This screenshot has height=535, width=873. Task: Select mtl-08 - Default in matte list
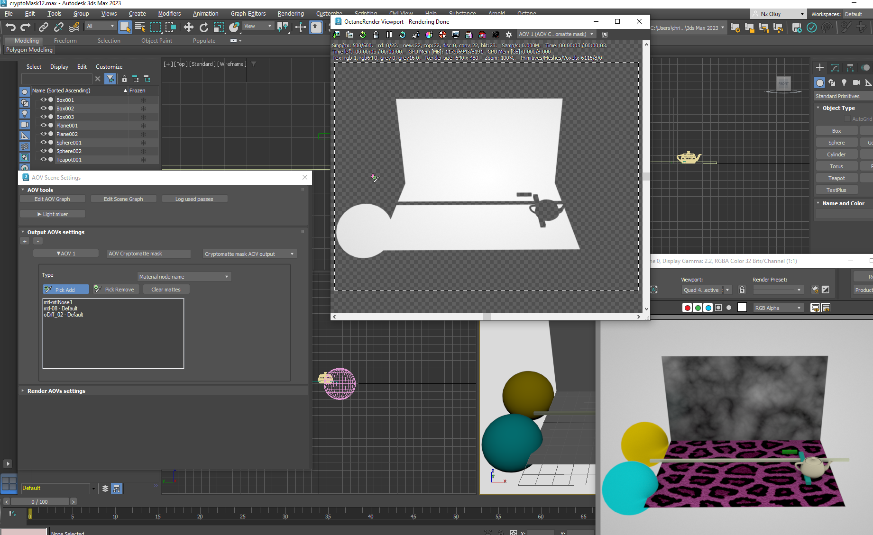(x=61, y=308)
